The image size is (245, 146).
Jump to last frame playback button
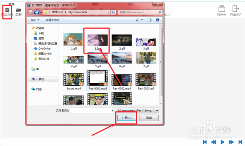(x=240, y=142)
